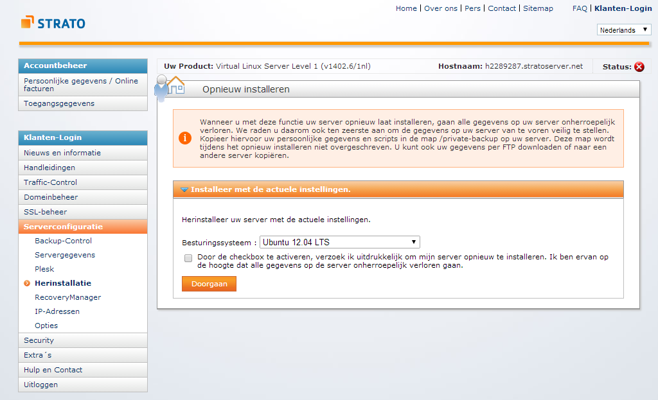Go to Backup-Control submenu item
The image size is (658, 400).
point(63,241)
